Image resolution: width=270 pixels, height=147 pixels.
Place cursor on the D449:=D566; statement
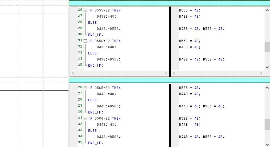(108, 137)
